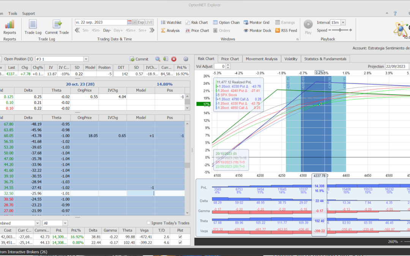The image size is (410, 256).
Task: Show the Monitor Grid window
Action: 256,22
